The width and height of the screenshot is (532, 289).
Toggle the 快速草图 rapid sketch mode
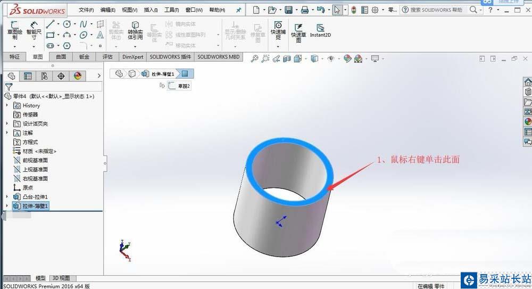298,32
